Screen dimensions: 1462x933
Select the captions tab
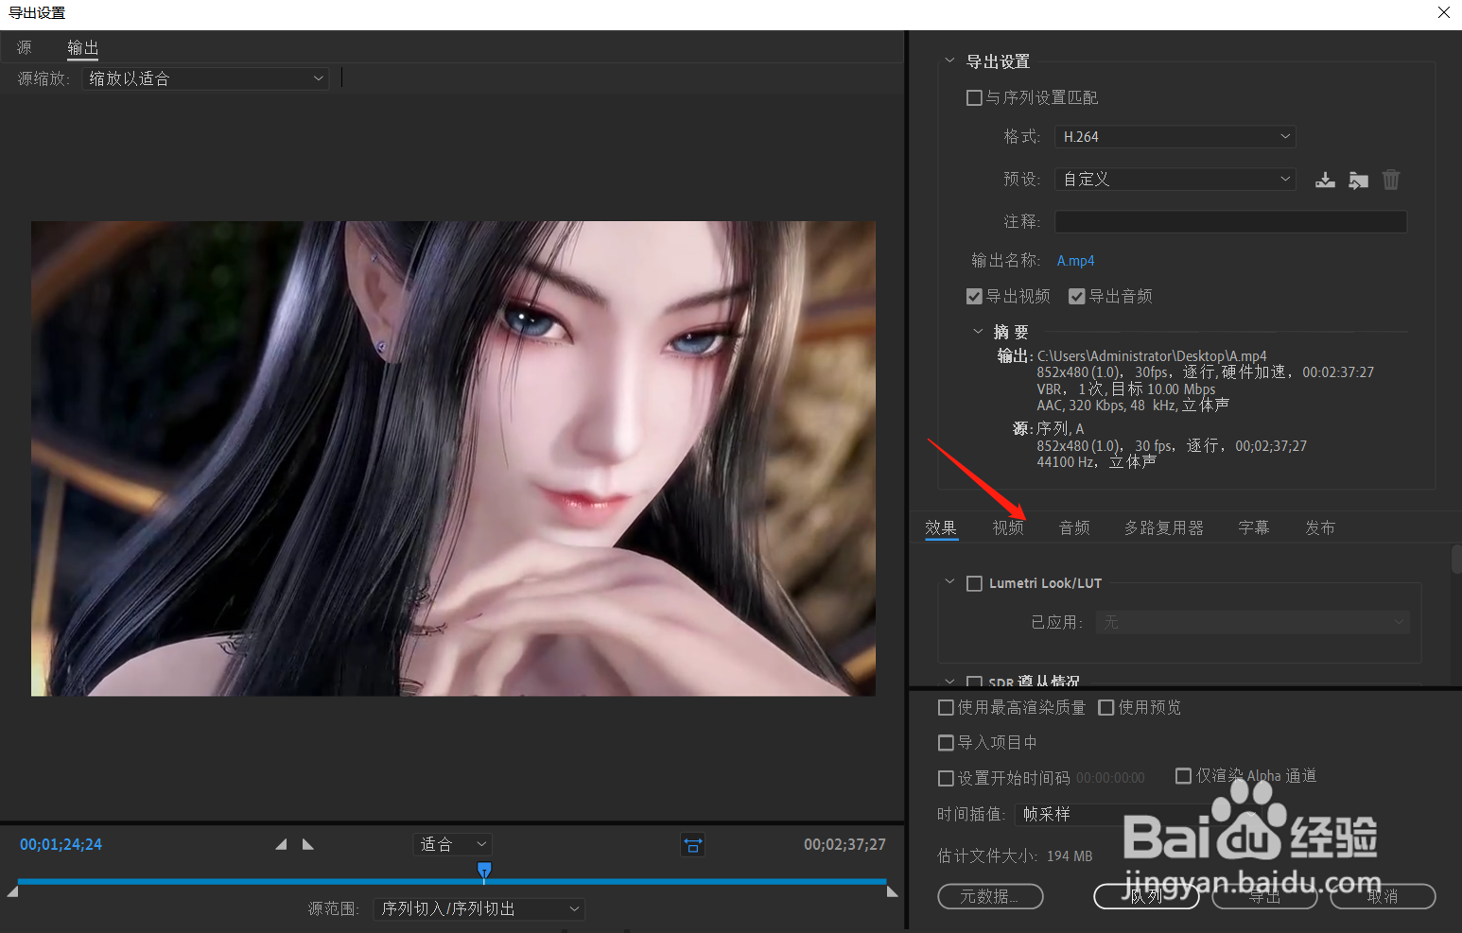coord(1254,527)
